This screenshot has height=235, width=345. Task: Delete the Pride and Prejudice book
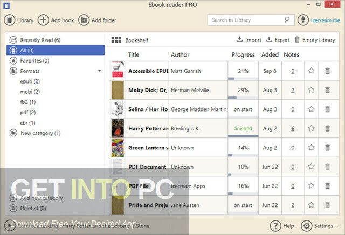[327, 205]
